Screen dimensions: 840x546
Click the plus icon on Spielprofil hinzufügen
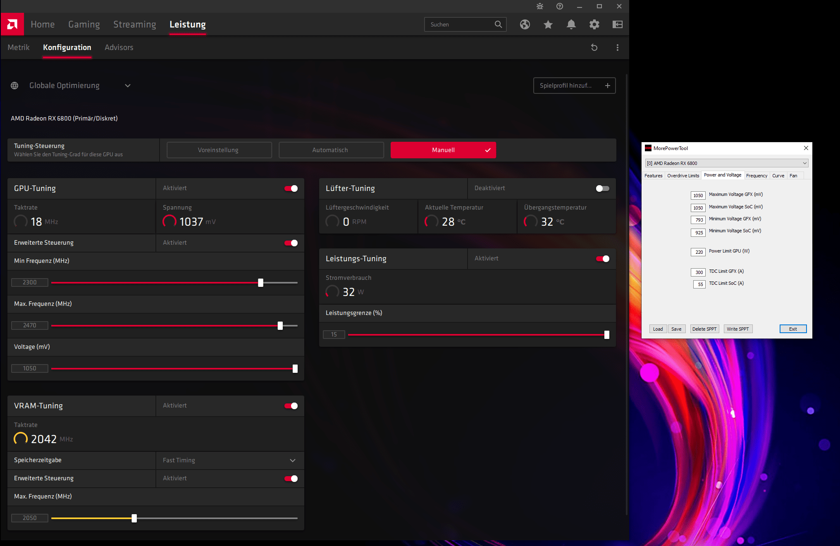[608, 86]
